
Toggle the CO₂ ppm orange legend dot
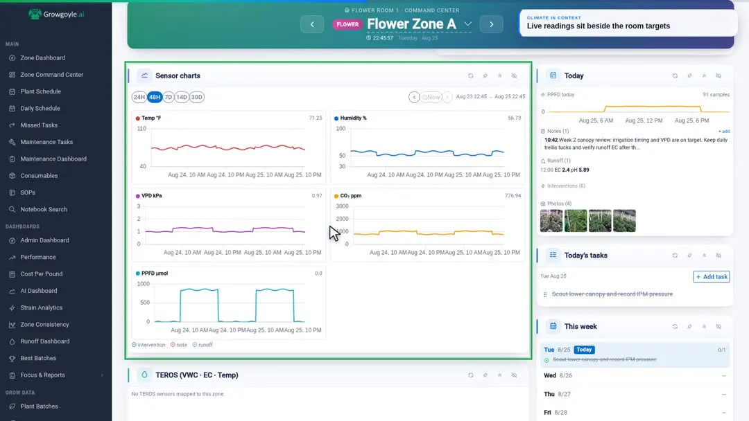[x=336, y=196]
